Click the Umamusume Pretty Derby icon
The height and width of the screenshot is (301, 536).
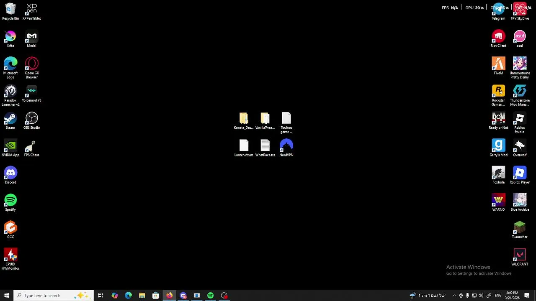coord(520,68)
